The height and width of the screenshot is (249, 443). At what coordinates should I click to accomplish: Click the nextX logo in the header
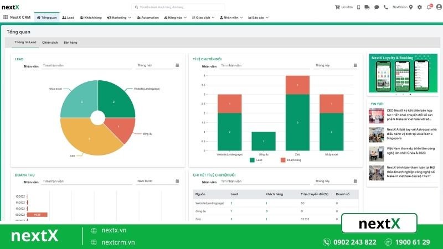11,7
